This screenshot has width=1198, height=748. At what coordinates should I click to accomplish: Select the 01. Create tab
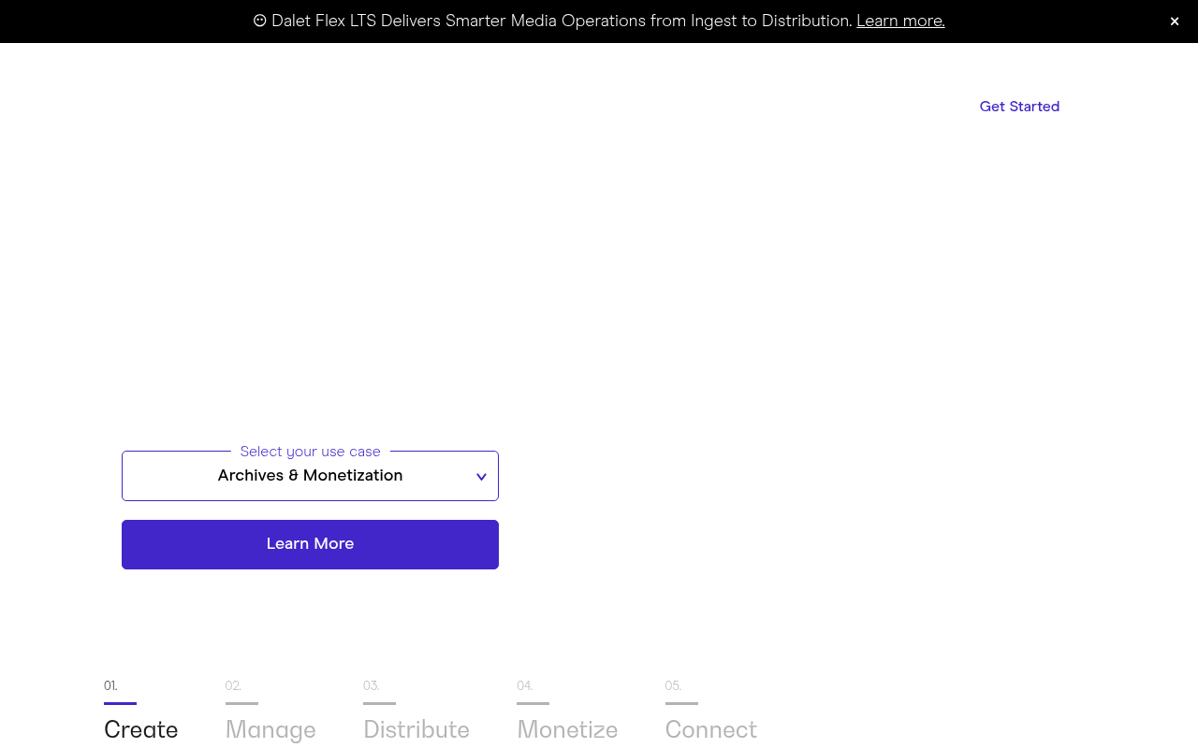(x=141, y=712)
